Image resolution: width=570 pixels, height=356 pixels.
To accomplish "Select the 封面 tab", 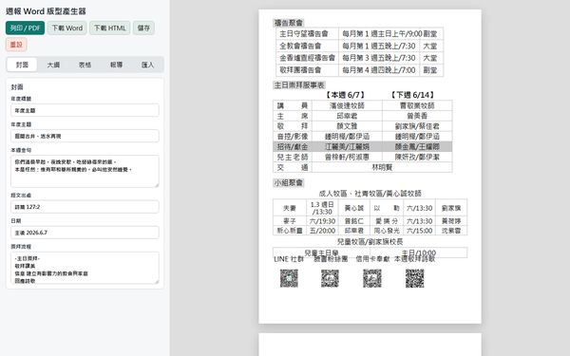I will coord(22,65).
